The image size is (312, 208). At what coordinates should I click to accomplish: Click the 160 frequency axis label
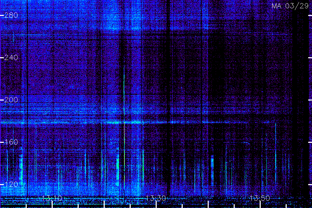point(11,142)
